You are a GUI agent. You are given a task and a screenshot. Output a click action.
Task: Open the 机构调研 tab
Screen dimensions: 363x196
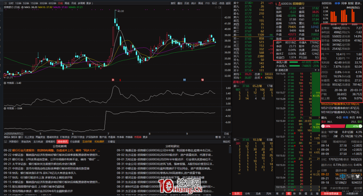99,142
